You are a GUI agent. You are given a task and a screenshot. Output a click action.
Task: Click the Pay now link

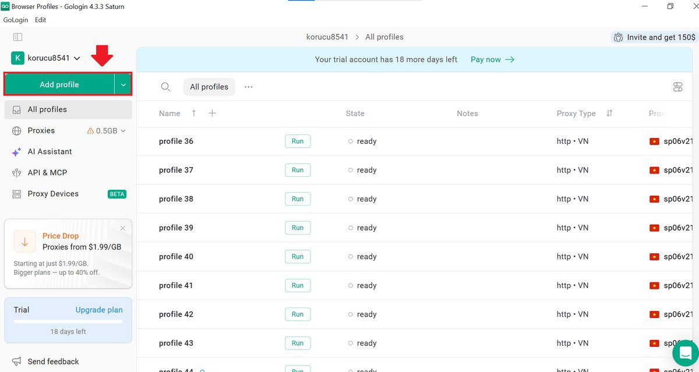click(x=492, y=59)
